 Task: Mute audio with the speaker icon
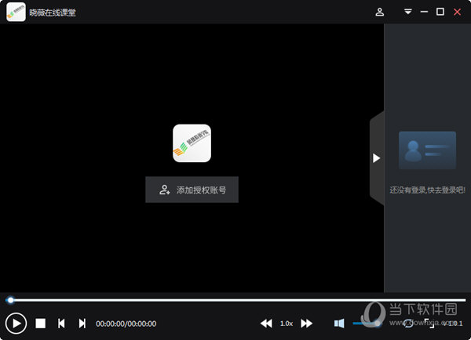pos(339,324)
